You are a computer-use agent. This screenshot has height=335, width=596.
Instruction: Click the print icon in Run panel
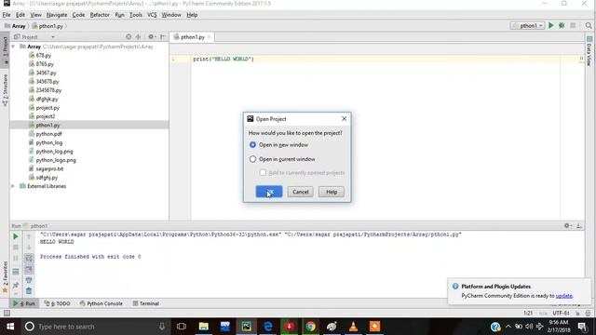click(x=29, y=280)
